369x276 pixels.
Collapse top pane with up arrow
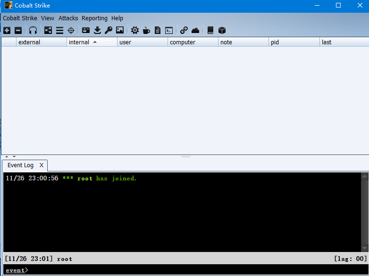7,156
